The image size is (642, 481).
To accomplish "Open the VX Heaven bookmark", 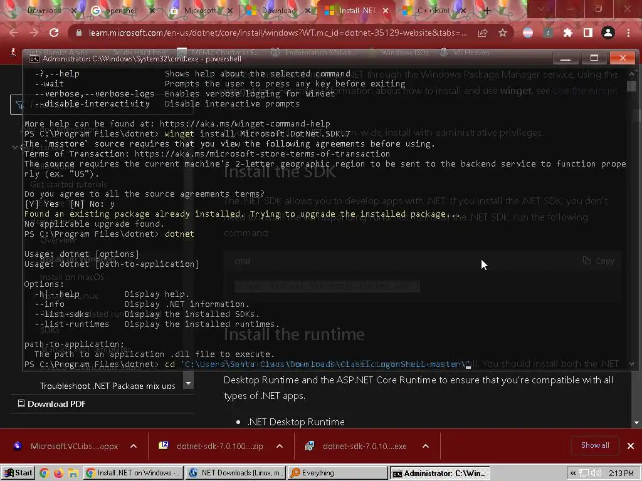I will pos(465,53).
